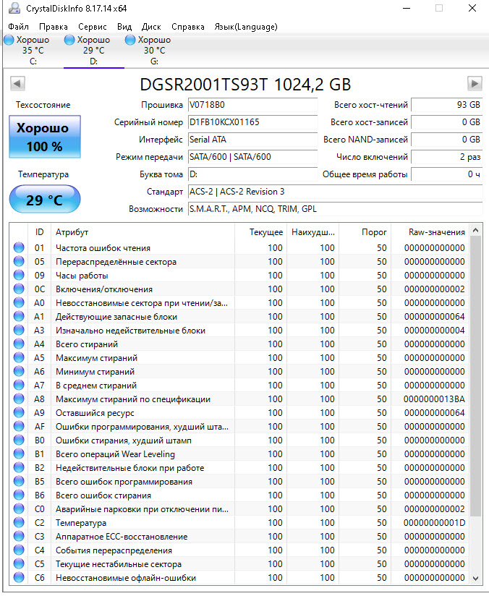The image size is (489, 596).
Task: Select drive C: with 35 °C
Action: coord(33,51)
